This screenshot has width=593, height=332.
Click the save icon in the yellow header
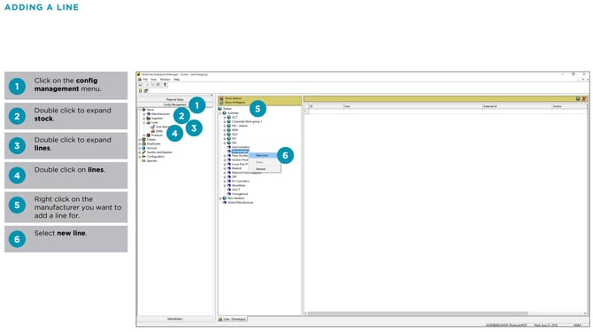[578, 99]
